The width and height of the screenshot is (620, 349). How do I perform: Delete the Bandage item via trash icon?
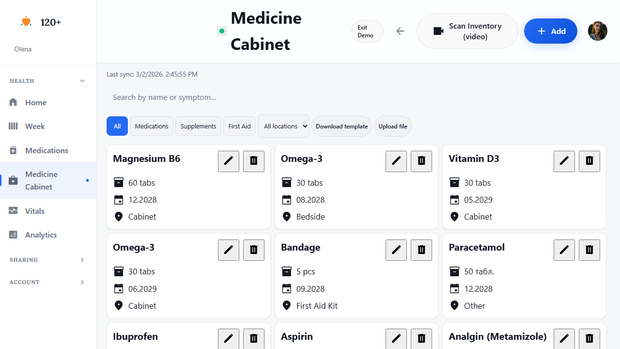point(421,250)
